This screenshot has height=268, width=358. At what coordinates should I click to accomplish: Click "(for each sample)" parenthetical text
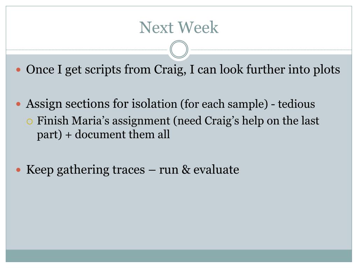tap(224, 104)
